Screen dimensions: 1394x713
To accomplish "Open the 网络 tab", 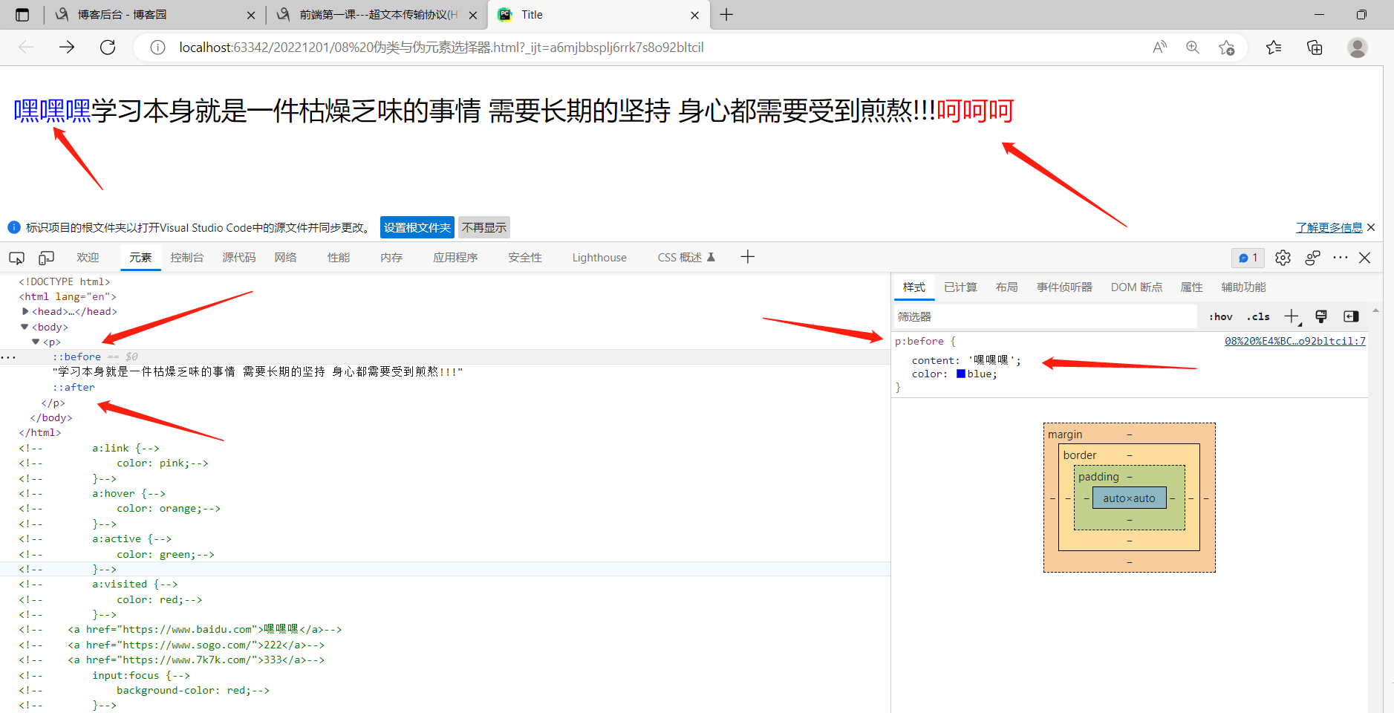I will (285, 258).
